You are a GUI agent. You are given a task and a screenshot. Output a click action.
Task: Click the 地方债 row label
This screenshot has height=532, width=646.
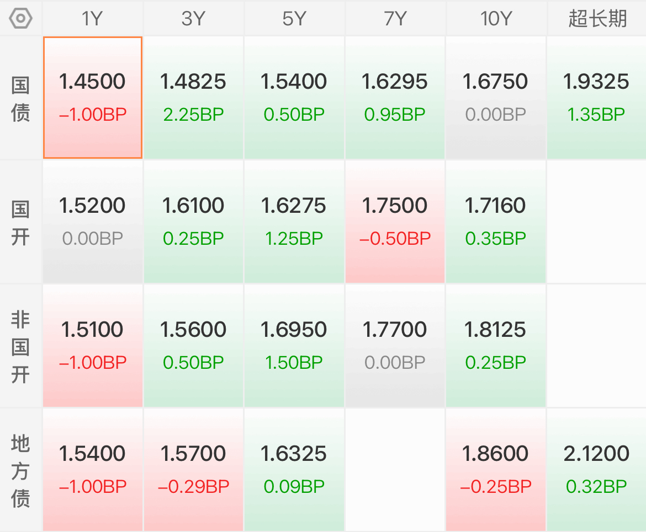click(x=20, y=470)
